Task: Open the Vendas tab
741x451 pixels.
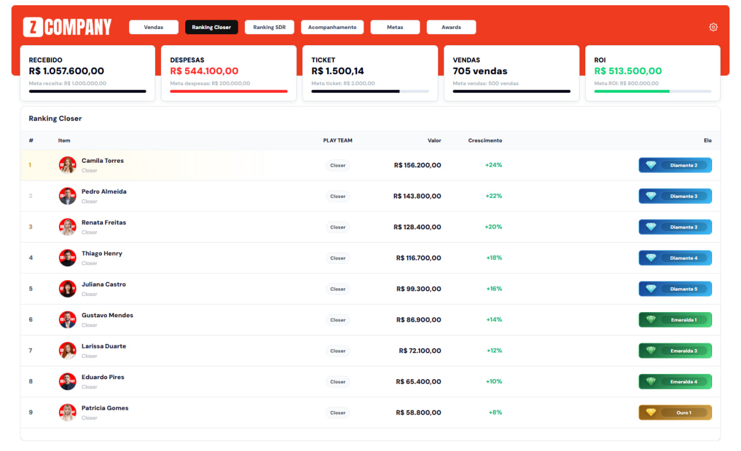Action: pyautogui.click(x=153, y=27)
